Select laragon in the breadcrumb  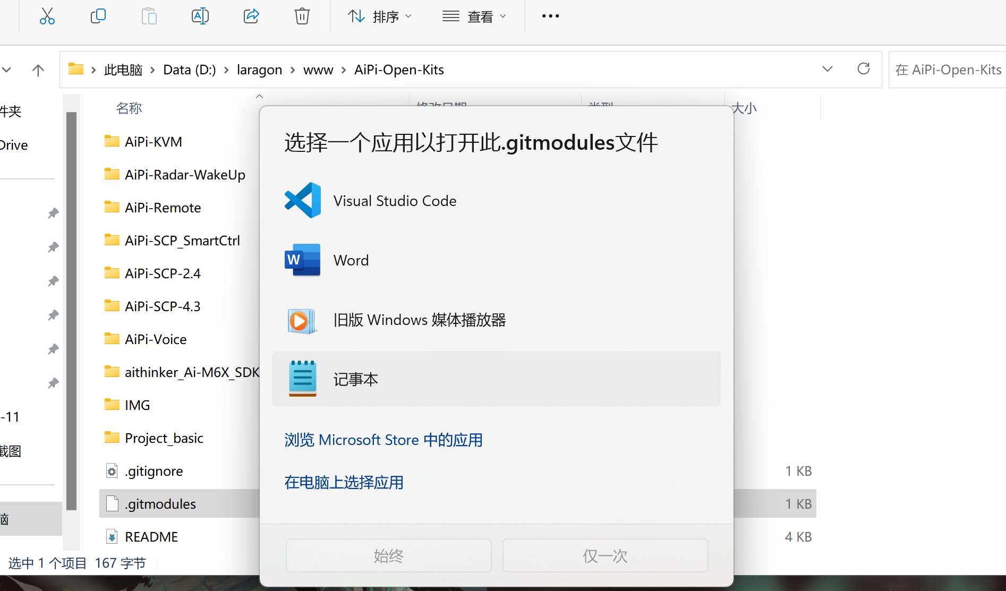(x=259, y=70)
